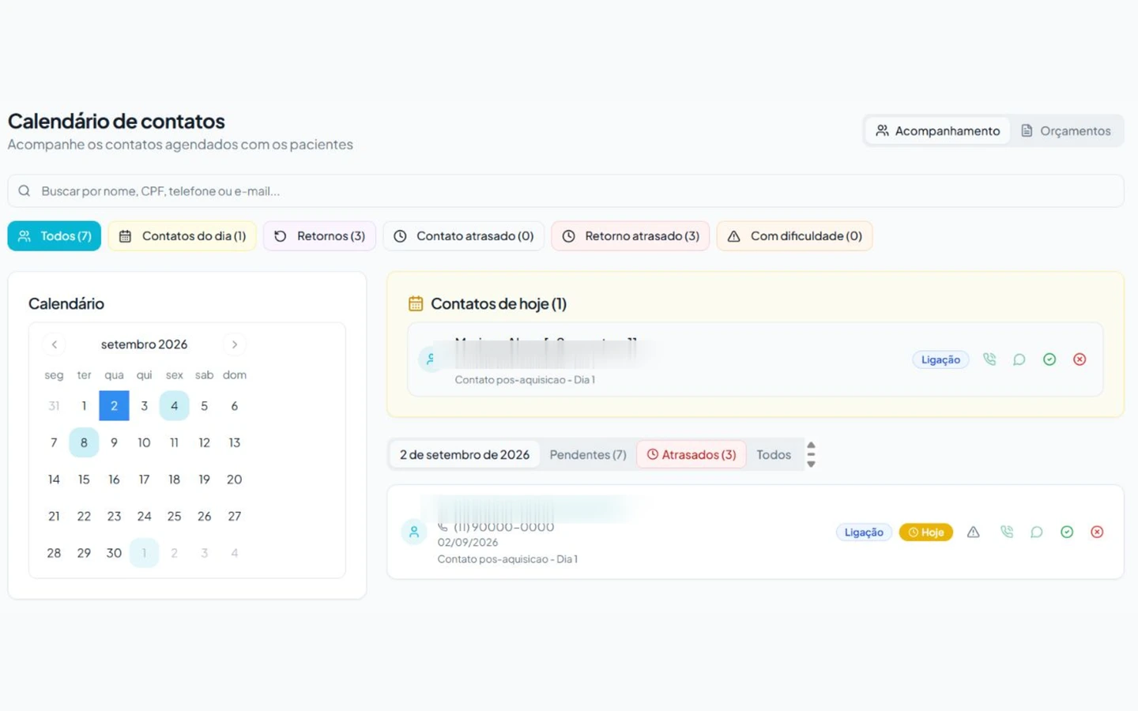Image resolution: width=1138 pixels, height=711 pixels.
Task: Click Ligação badge in 02/09/2026 row
Action: point(864,532)
